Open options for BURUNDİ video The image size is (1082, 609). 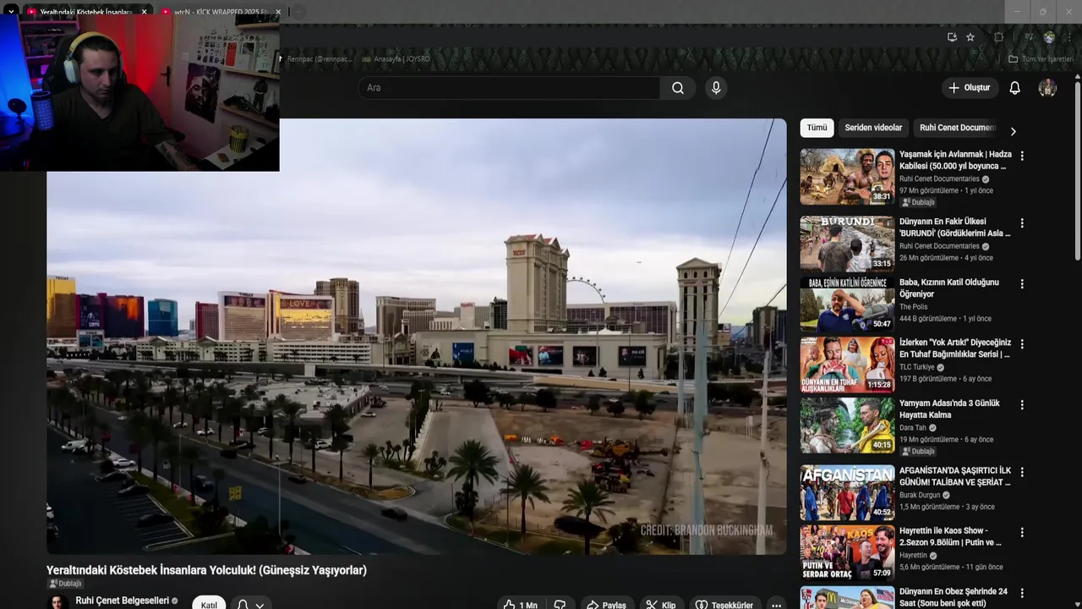tap(1022, 223)
